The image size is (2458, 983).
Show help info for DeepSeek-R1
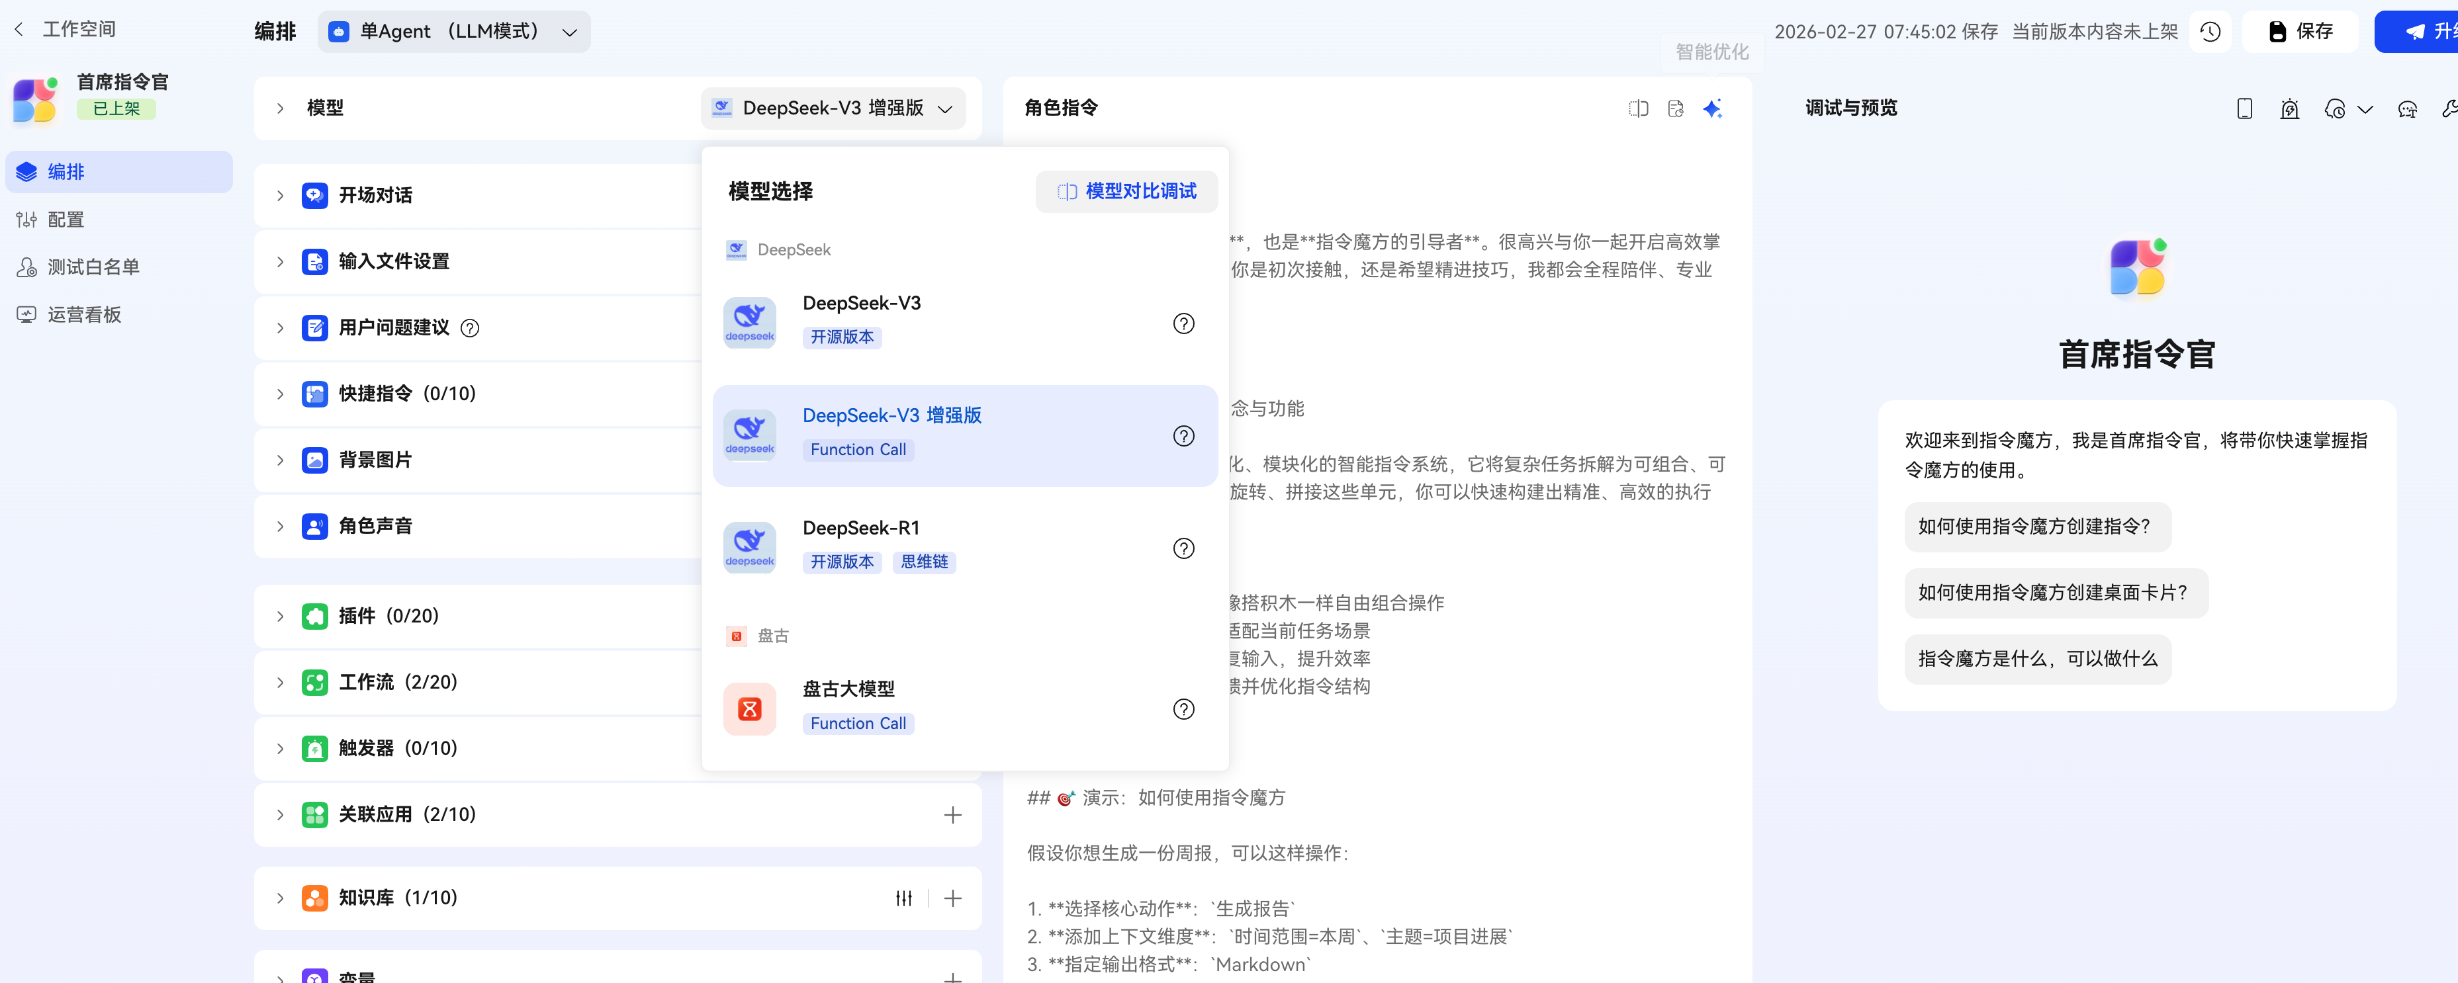pyautogui.click(x=1183, y=548)
